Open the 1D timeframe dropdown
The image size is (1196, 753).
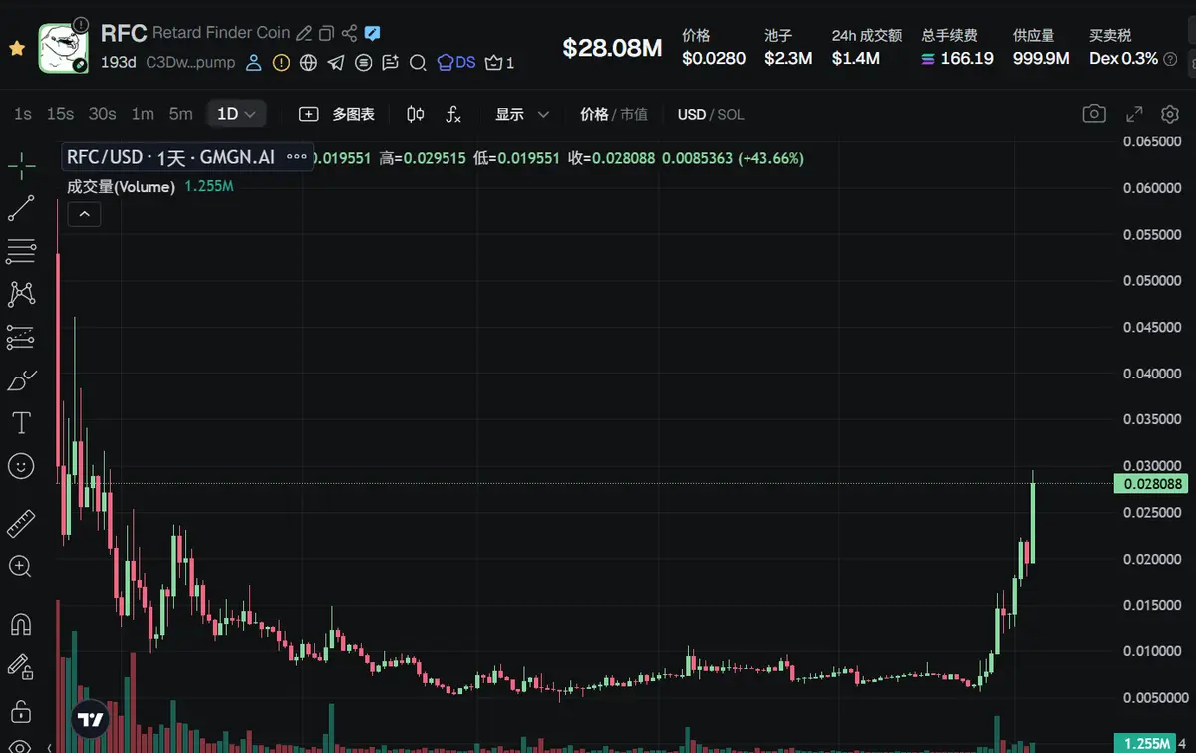click(237, 114)
